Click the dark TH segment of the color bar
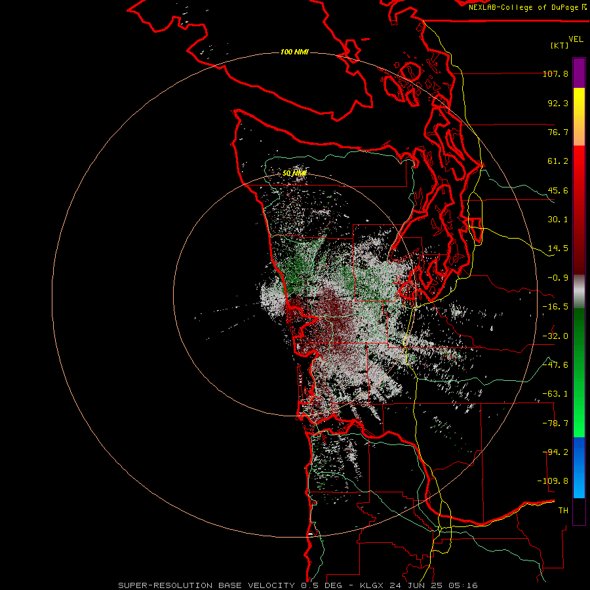The image size is (590, 590). point(579,511)
